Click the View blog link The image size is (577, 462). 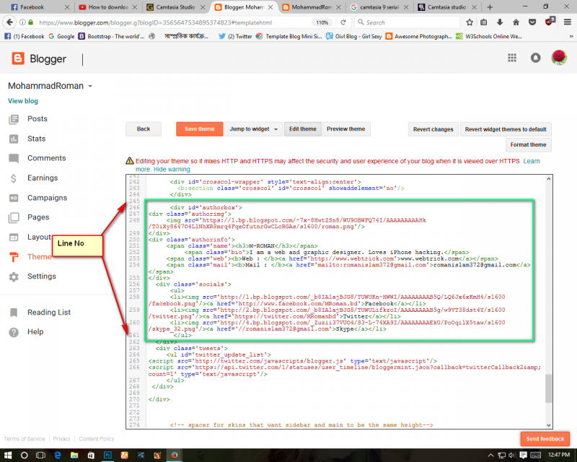(x=23, y=101)
